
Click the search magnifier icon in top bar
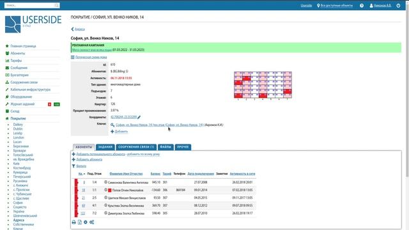pos(57,5)
